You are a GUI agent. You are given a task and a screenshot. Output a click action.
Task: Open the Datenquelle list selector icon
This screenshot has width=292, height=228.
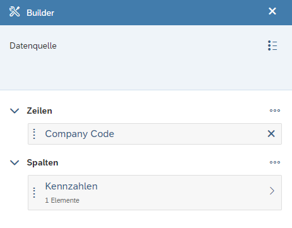(272, 45)
